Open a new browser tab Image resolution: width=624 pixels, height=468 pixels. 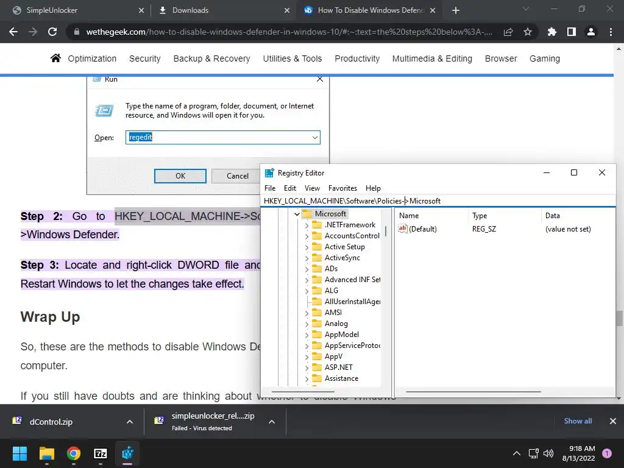(x=456, y=10)
